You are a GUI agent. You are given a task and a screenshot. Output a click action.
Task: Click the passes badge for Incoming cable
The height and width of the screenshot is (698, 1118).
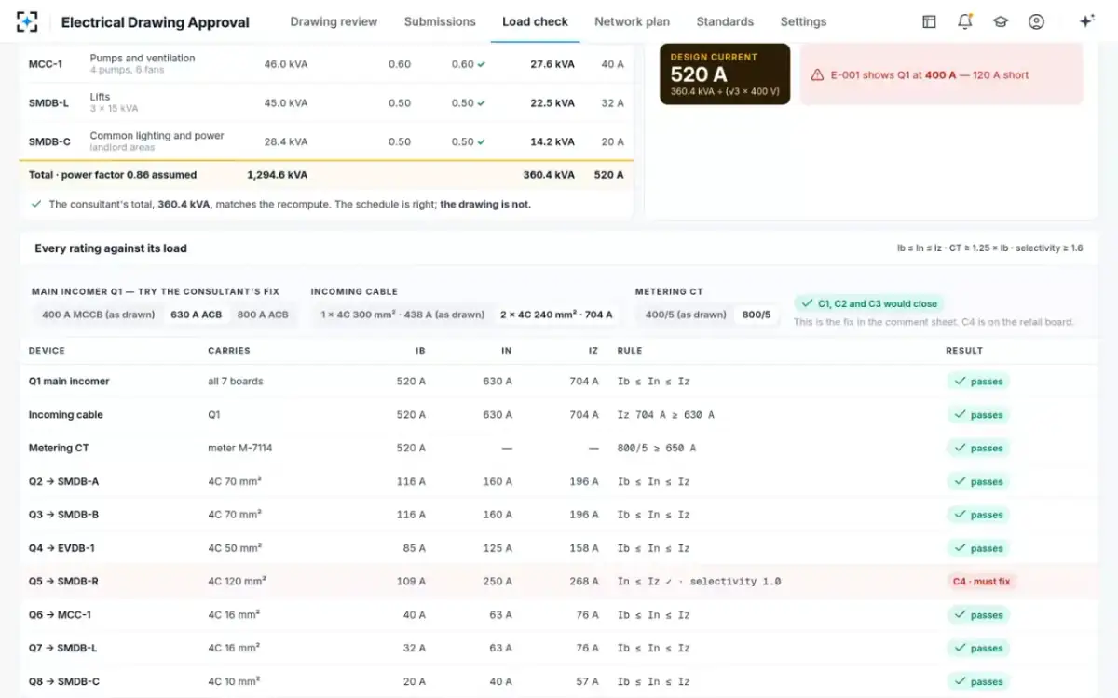[x=978, y=415]
